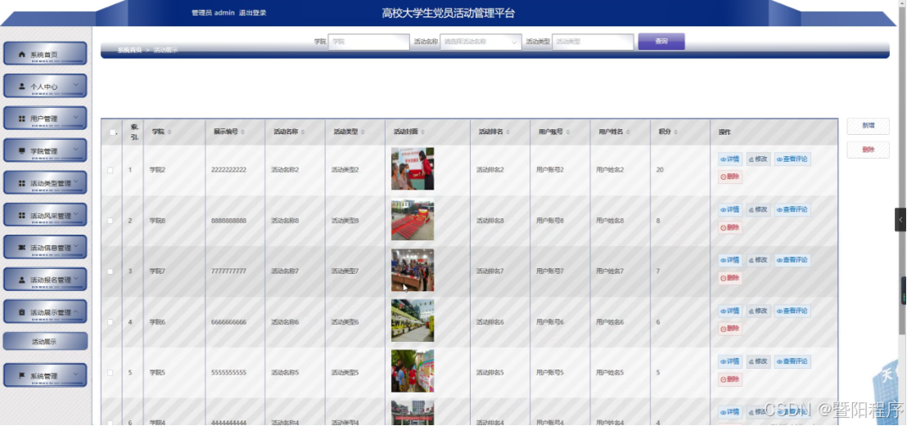Viewport: 907px width, 426px height.
Task: Open the cover image of 活动名称8
Action: (x=413, y=220)
